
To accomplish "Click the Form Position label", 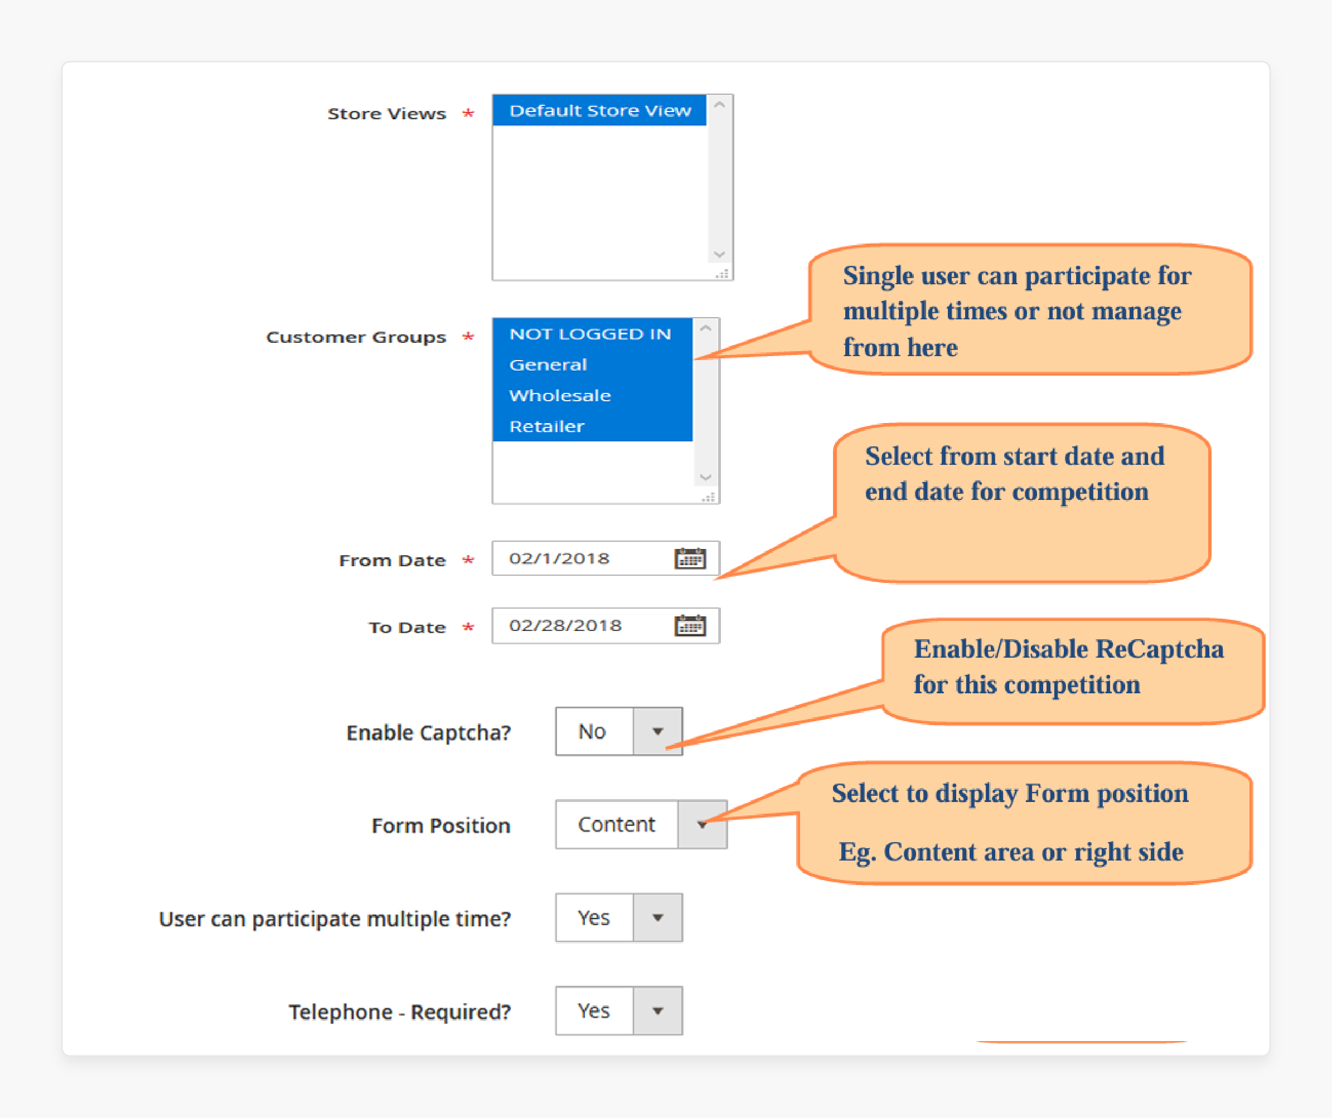I will click(441, 825).
